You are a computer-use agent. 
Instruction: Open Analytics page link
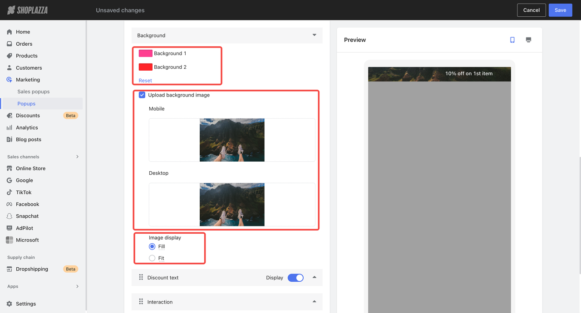(27, 128)
